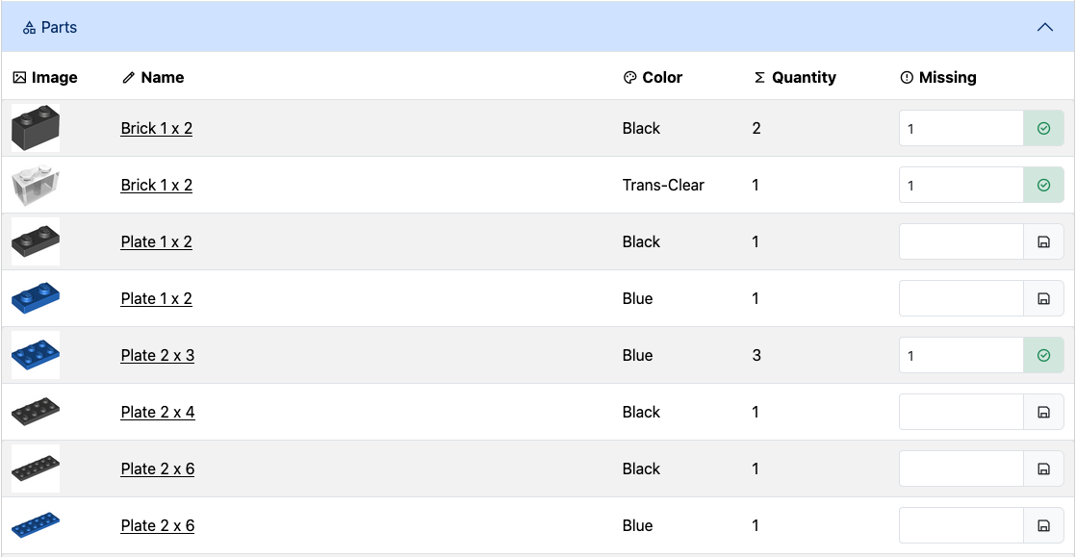Click the green checkmark for Trans-Clear Brick 1 x 2
Screen dimensions: 1076x557
(x=1043, y=186)
